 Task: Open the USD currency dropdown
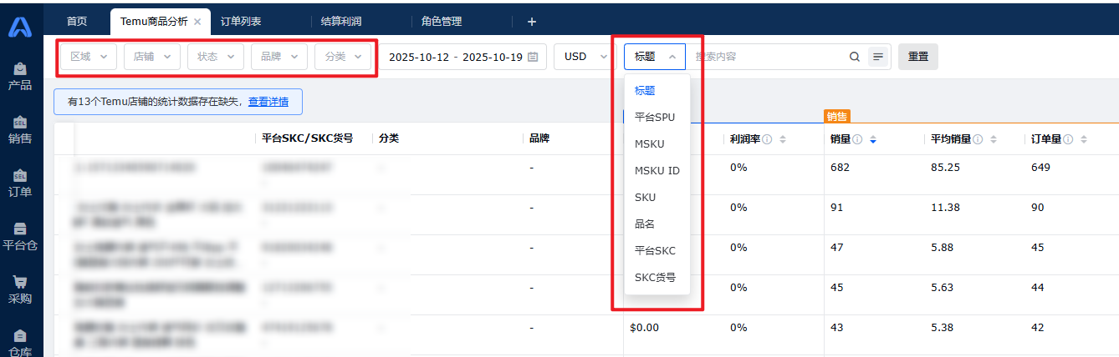click(x=584, y=57)
